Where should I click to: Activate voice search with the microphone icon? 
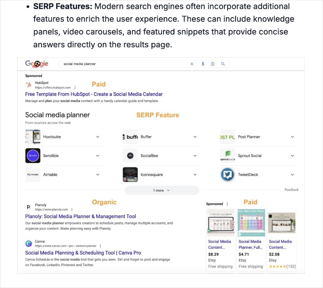coord(203,63)
